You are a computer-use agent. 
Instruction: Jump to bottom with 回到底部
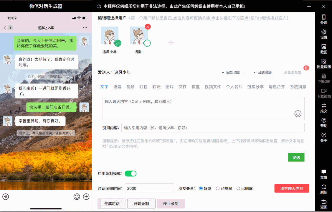262,73
